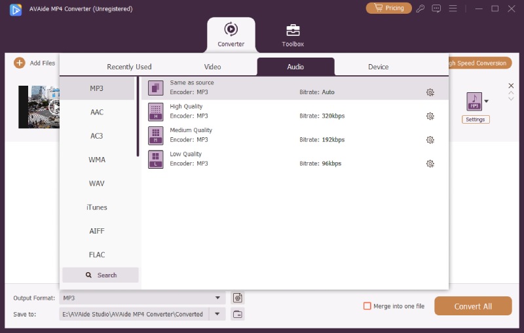Choose WAV in the format list

click(x=97, y=184)
